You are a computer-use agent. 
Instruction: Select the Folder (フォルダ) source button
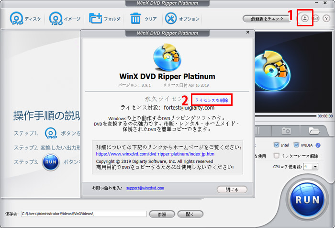(x=105, y=19)
